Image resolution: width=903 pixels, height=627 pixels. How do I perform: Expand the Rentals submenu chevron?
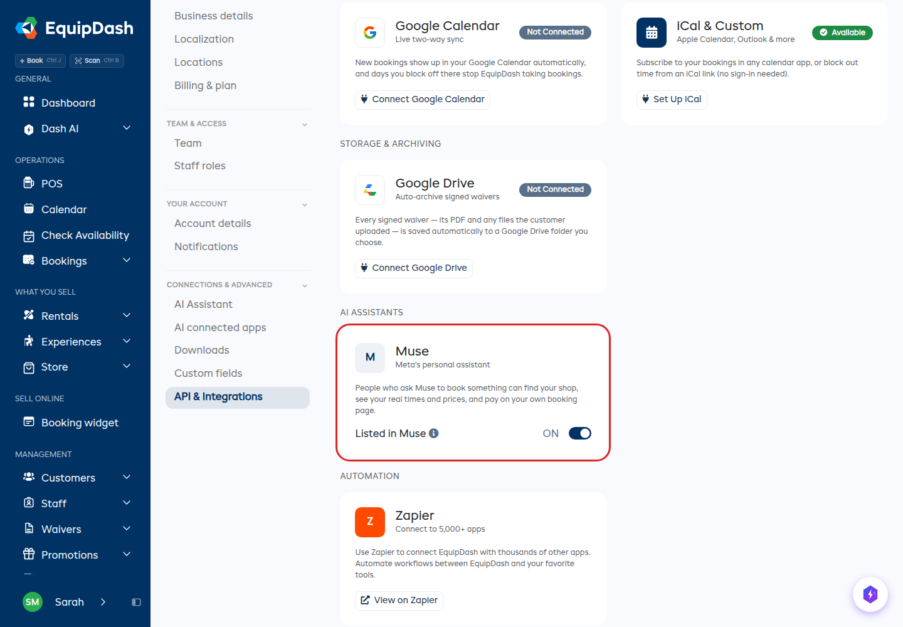[x=127, y=315]
